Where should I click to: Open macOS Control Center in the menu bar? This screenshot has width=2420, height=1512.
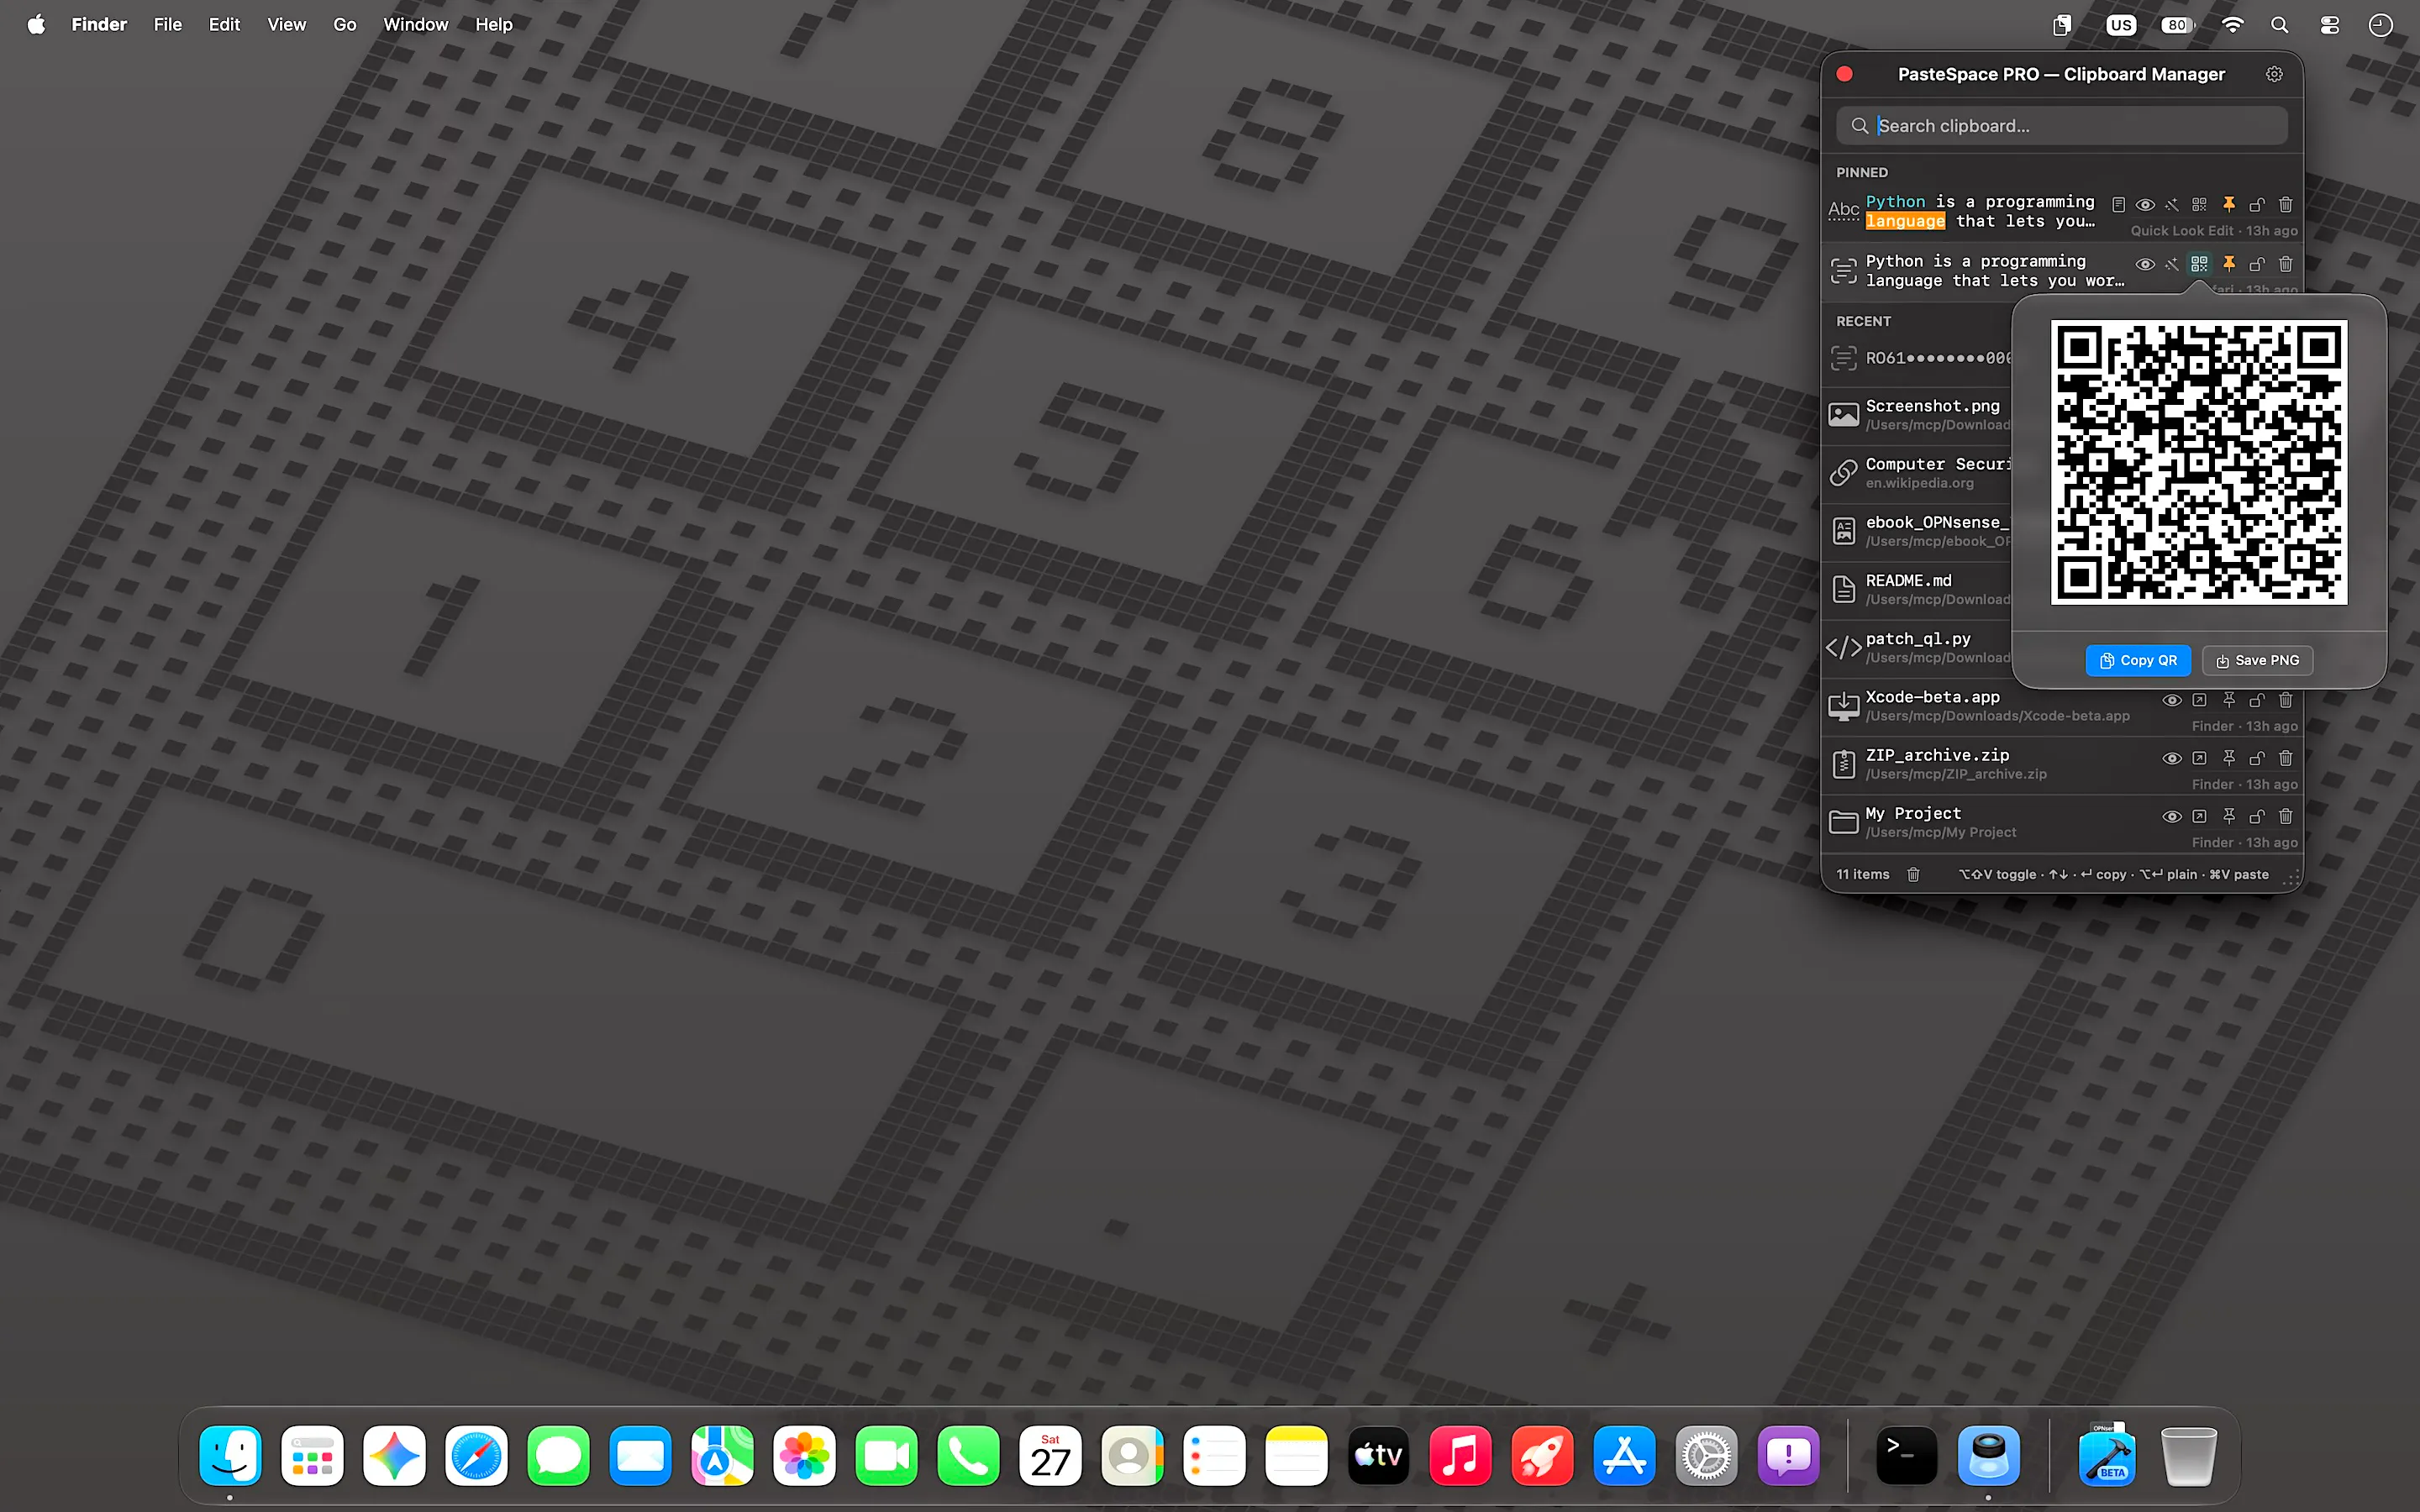[2330, 25]
